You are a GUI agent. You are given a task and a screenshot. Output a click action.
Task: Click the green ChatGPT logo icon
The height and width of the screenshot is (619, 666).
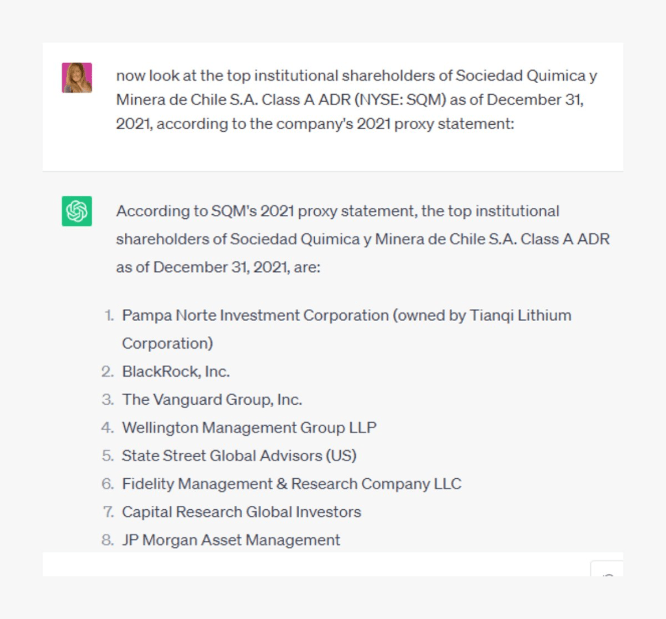(77, 211)
